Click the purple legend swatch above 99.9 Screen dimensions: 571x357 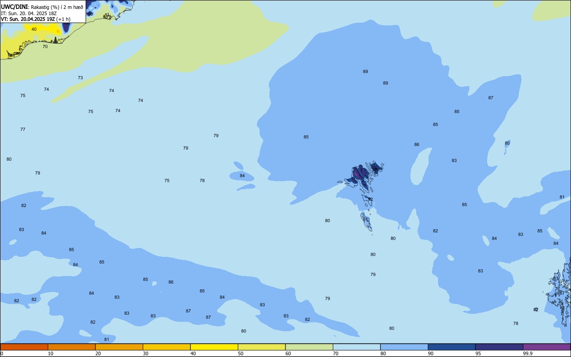(x=546, y=347)
